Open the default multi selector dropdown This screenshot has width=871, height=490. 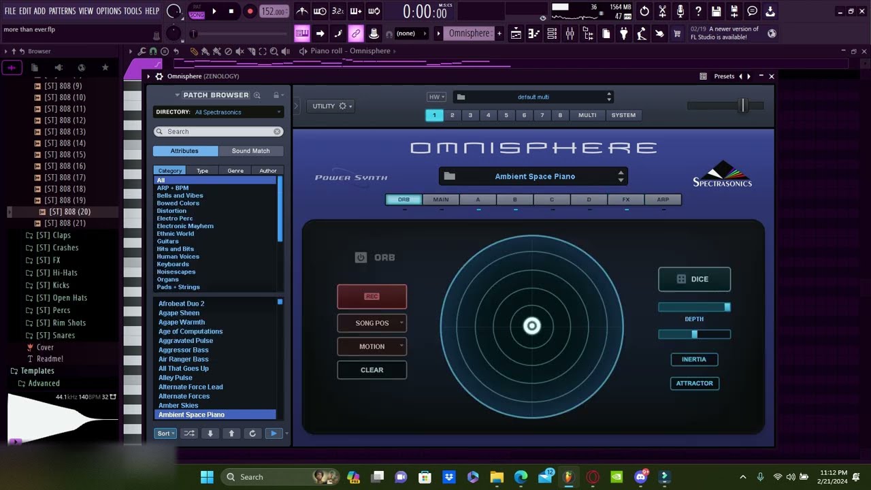pos(533,97)
